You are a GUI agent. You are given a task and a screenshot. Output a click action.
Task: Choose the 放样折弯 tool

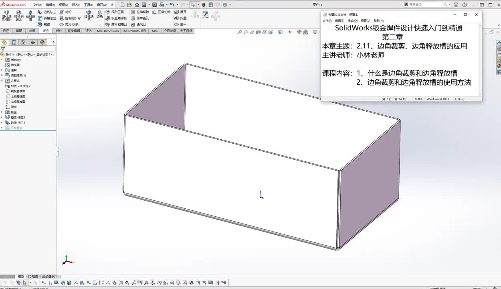coord(30,16)
